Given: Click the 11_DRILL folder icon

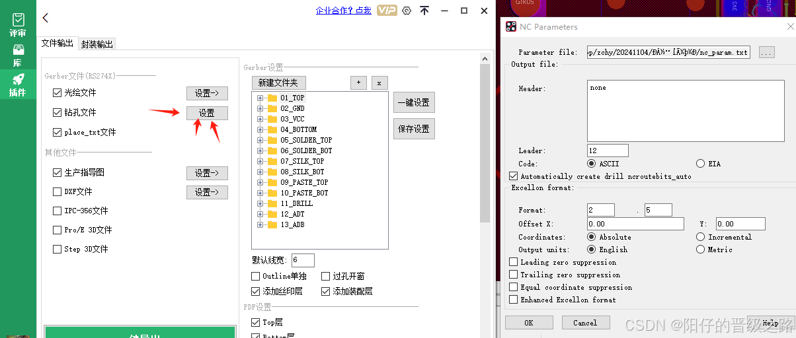Looking at the screenshot, I should pos(272,203).
